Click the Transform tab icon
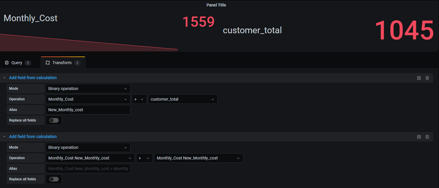The height and width of the screenshot is (188, 439). pos(48,63)
